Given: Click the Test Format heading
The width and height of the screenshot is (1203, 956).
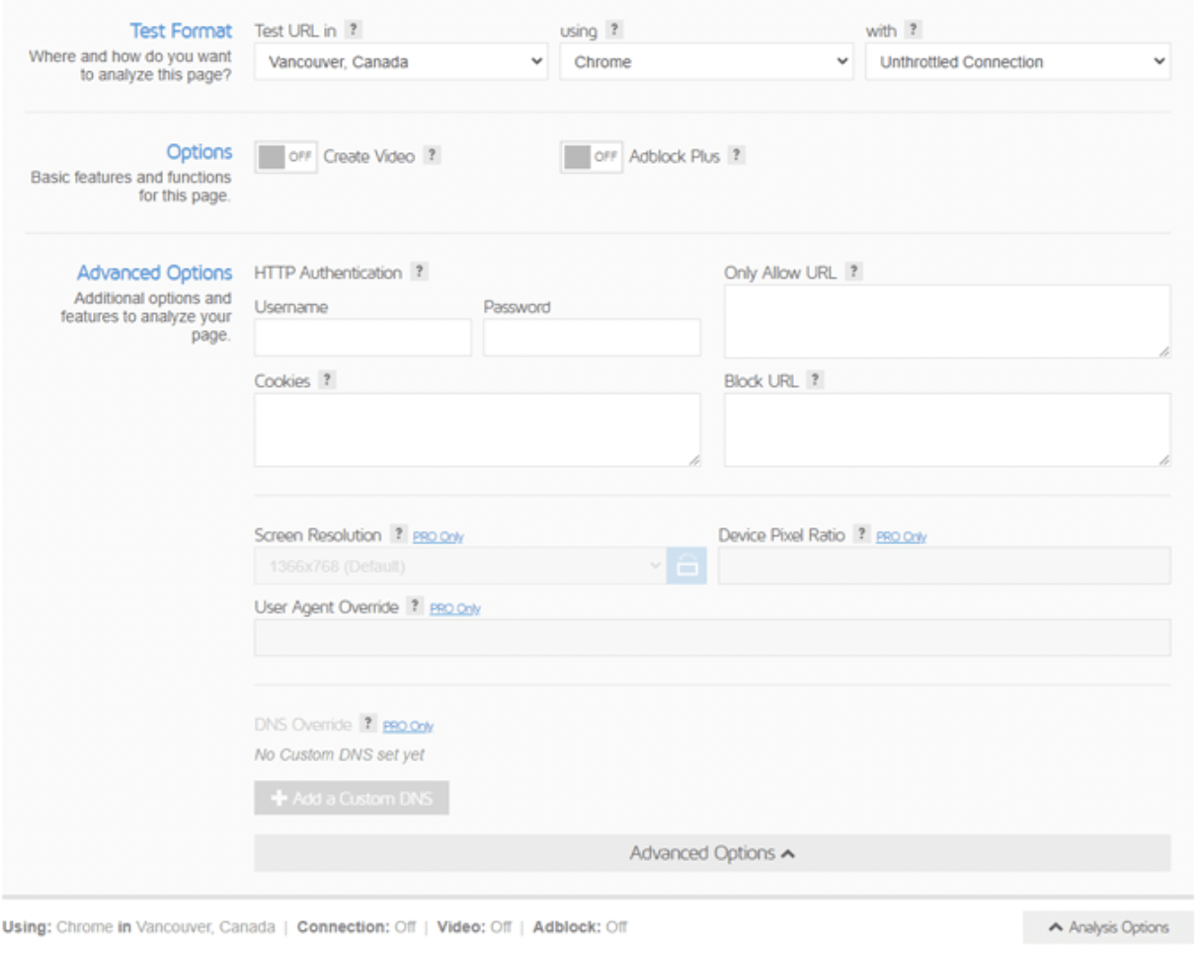Looking at the screenshot, I should 182,32.
